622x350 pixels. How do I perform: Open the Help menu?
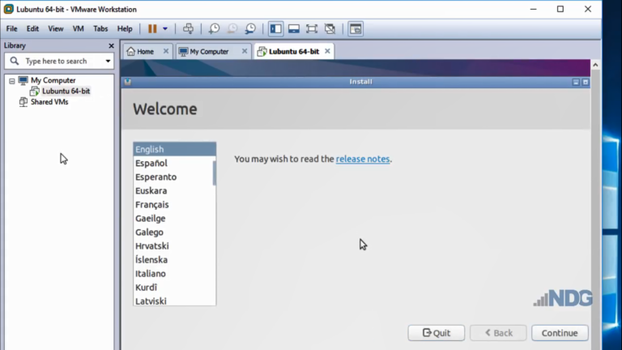[125, 28]
